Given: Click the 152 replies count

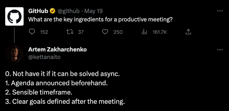Looking at the screenshot, I should [44, 32].
